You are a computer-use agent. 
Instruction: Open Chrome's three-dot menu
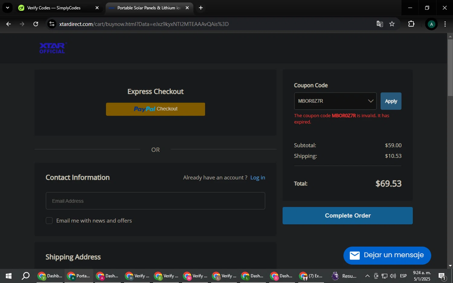(x=445, y=24)
